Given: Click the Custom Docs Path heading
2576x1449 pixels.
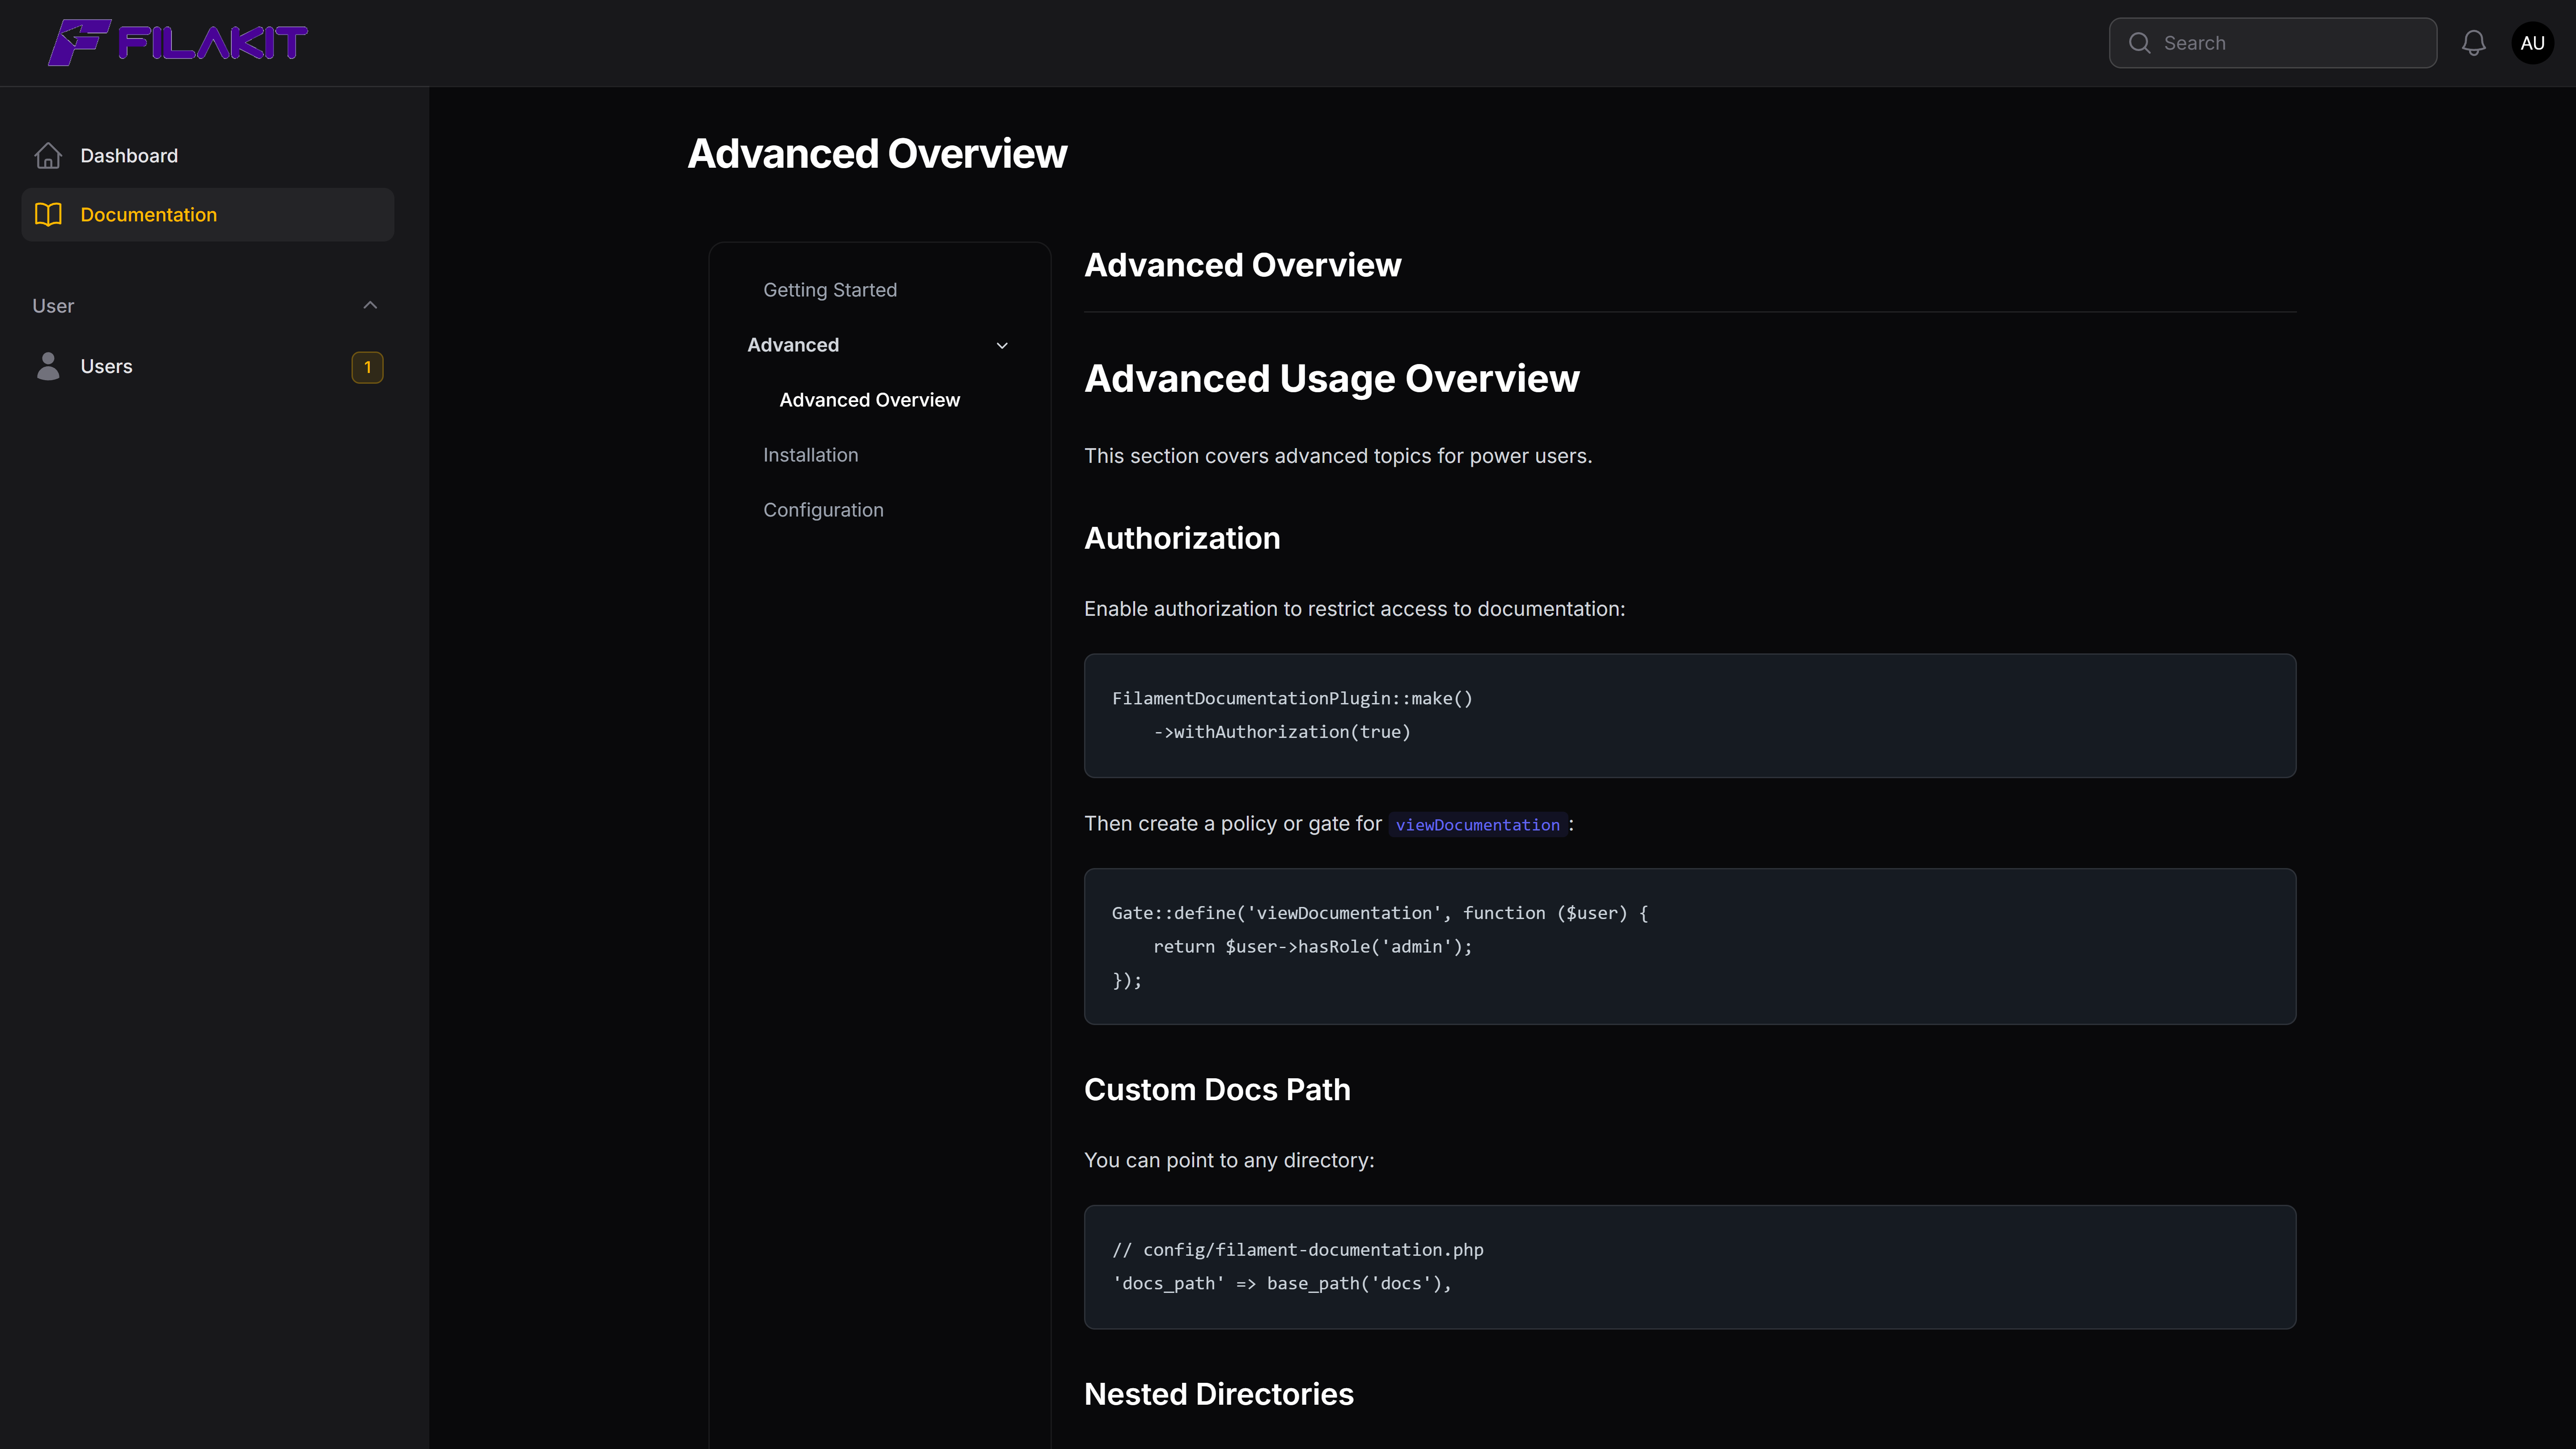Looking at the screenshot, I should (1217, 1089).
